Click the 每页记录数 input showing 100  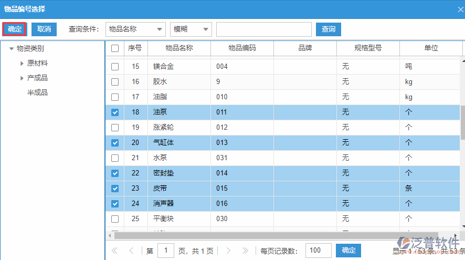[319, 251]
